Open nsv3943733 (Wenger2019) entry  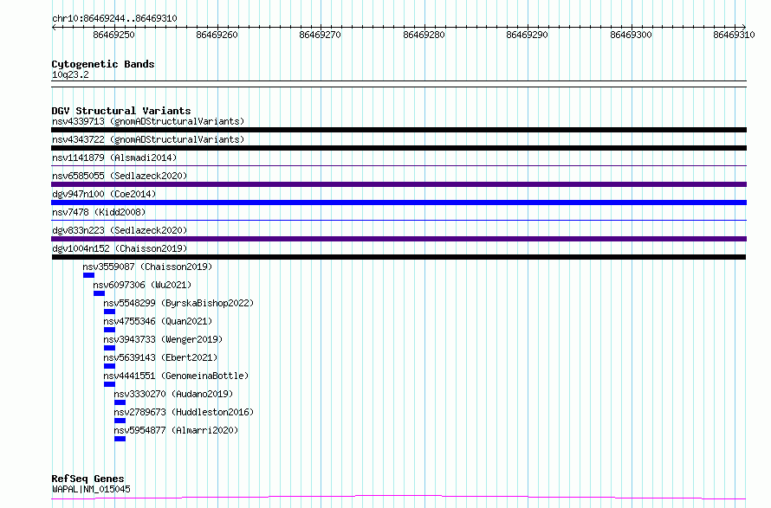click(163, 339)
